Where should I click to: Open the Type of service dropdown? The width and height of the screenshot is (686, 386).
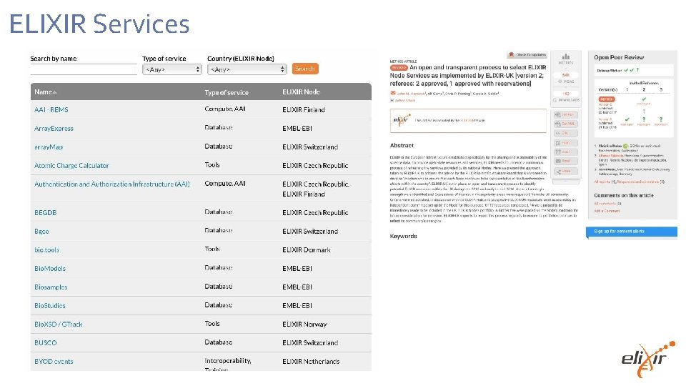[171, 69]
